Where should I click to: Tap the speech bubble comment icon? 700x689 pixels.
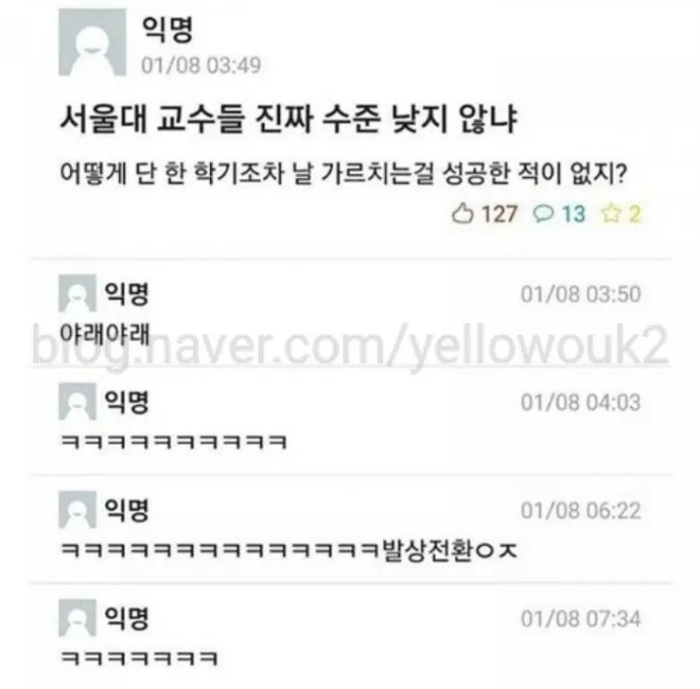(x=543, y=214)
